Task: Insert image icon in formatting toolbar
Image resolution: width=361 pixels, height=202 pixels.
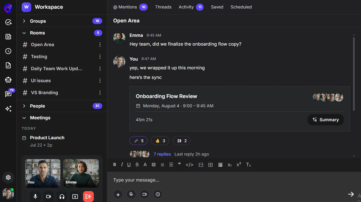Action: click(220, 165)
